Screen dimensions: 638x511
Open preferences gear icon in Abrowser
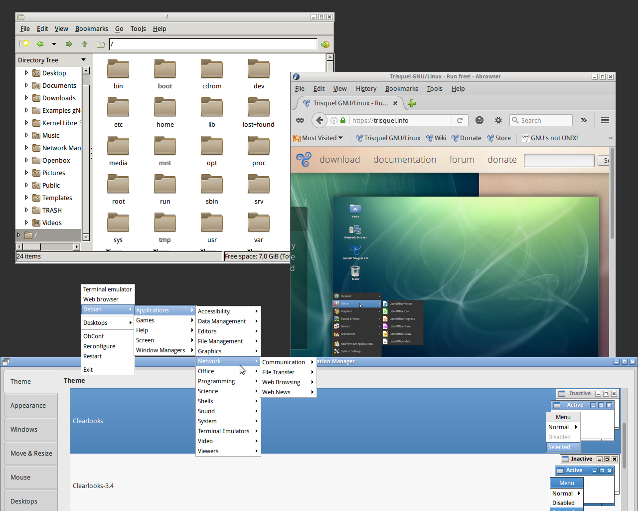498,120
